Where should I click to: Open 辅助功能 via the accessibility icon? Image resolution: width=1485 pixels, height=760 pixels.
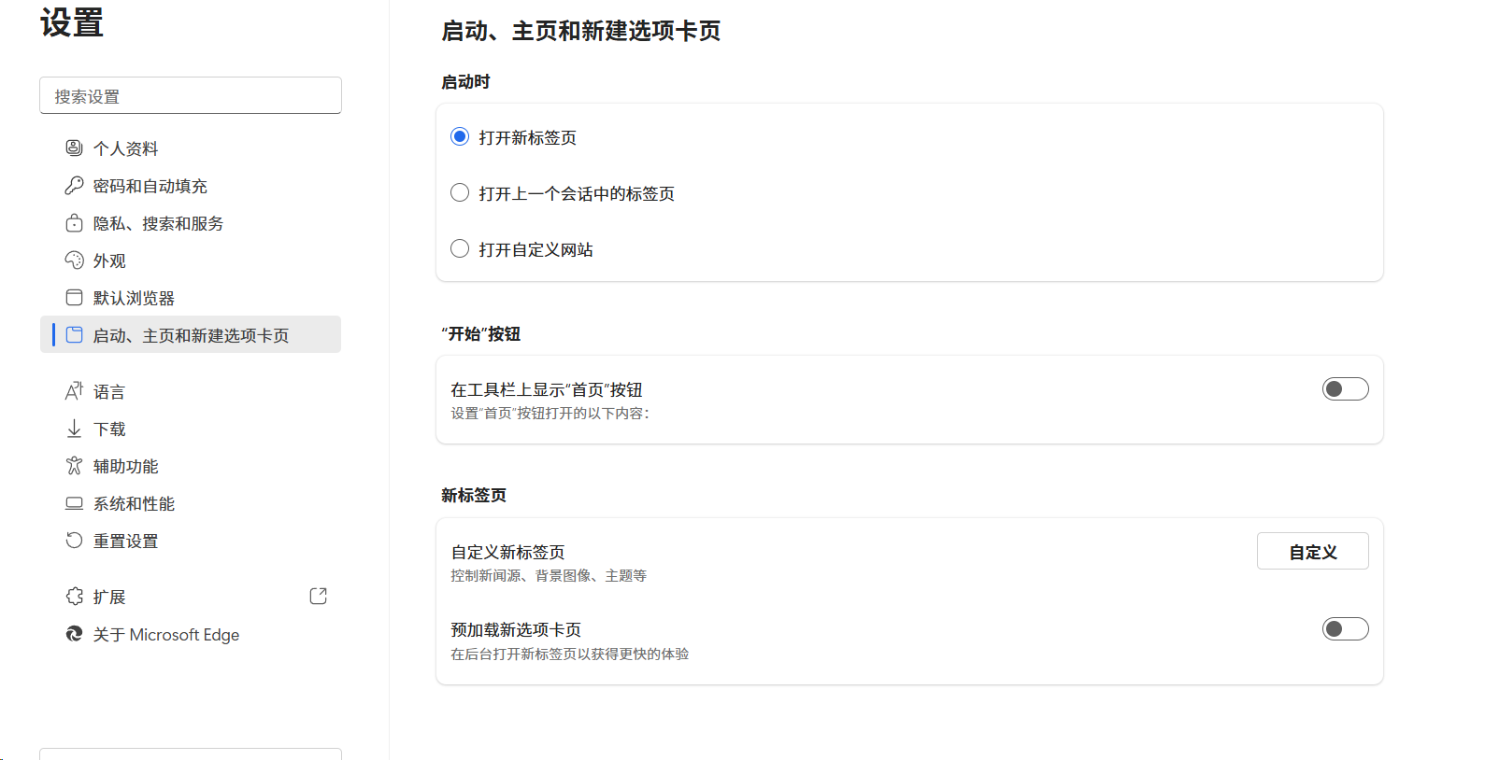point(75,465)
